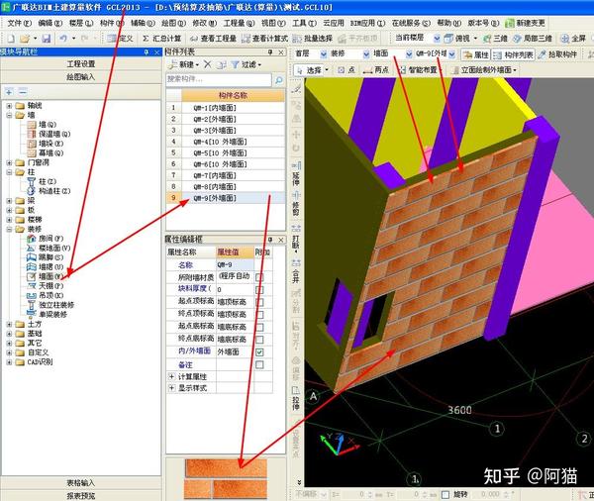Screen dimensions: 594x501
Task: Click 保温墙(Q) tree item
Action: click(49, 134)
